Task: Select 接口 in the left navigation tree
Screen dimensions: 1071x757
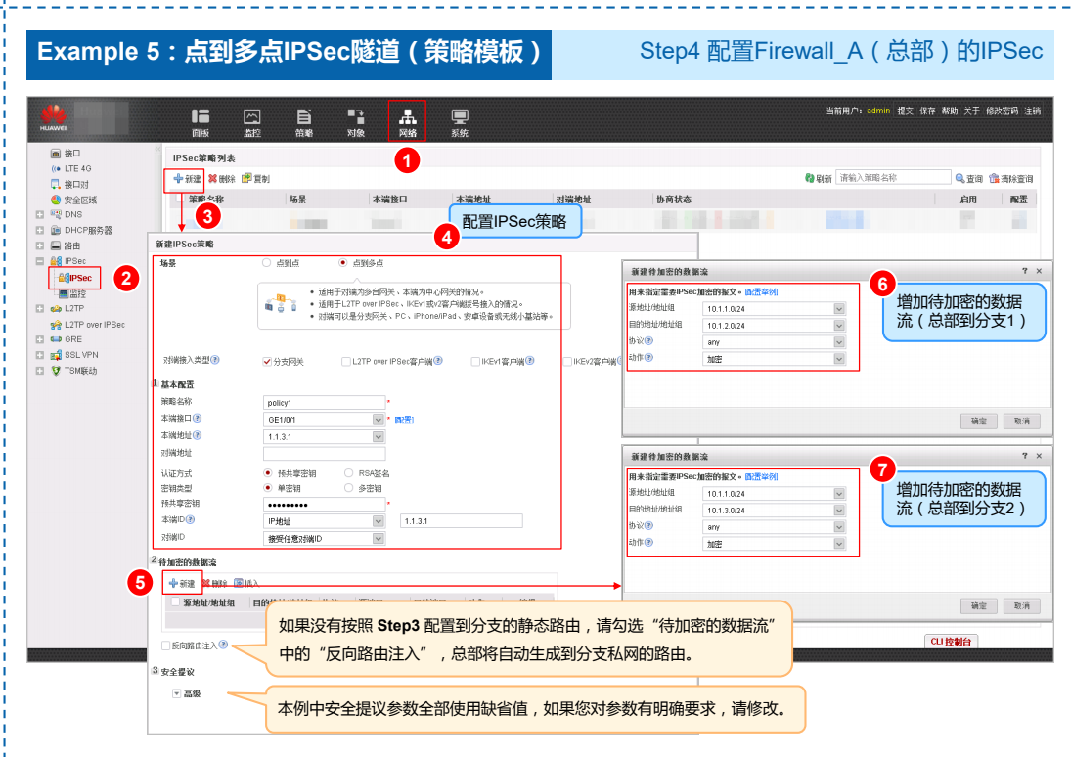Action: 67,153
